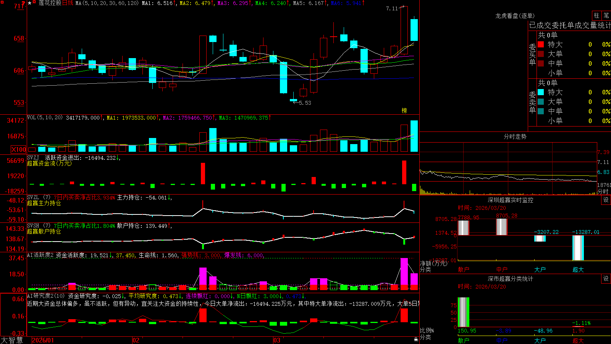Toggle the 笔 tick view button
The height and width of the screenshot is (344, 611).
(606, 16)
